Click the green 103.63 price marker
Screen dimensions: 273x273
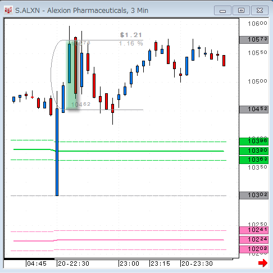coord(254,160)
